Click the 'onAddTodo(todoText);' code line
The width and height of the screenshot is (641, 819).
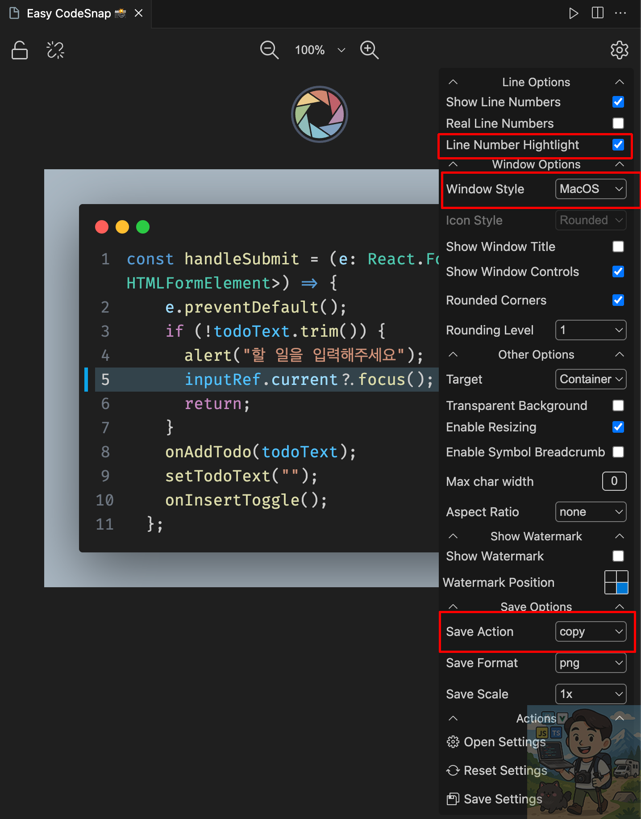(x=260, y=452)
